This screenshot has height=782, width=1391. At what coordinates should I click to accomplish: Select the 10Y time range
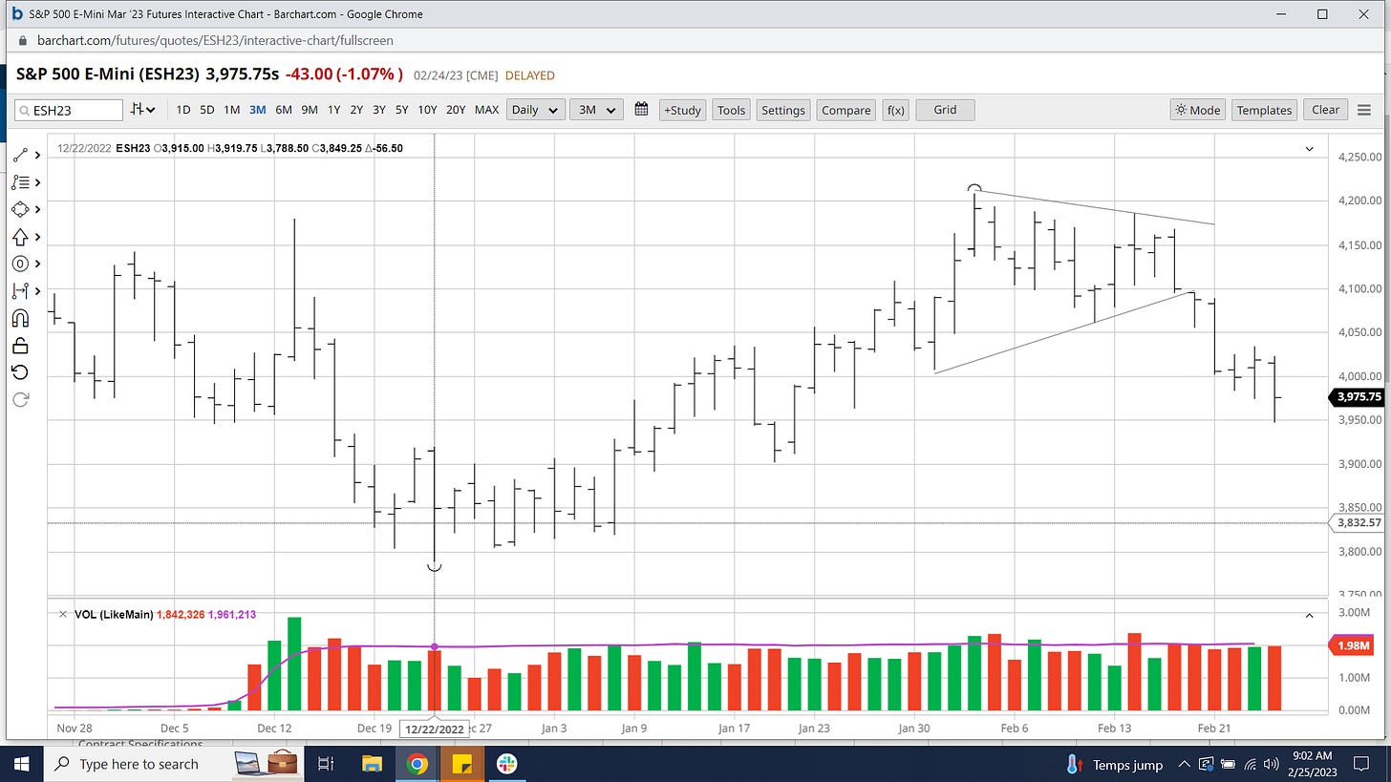428,110
